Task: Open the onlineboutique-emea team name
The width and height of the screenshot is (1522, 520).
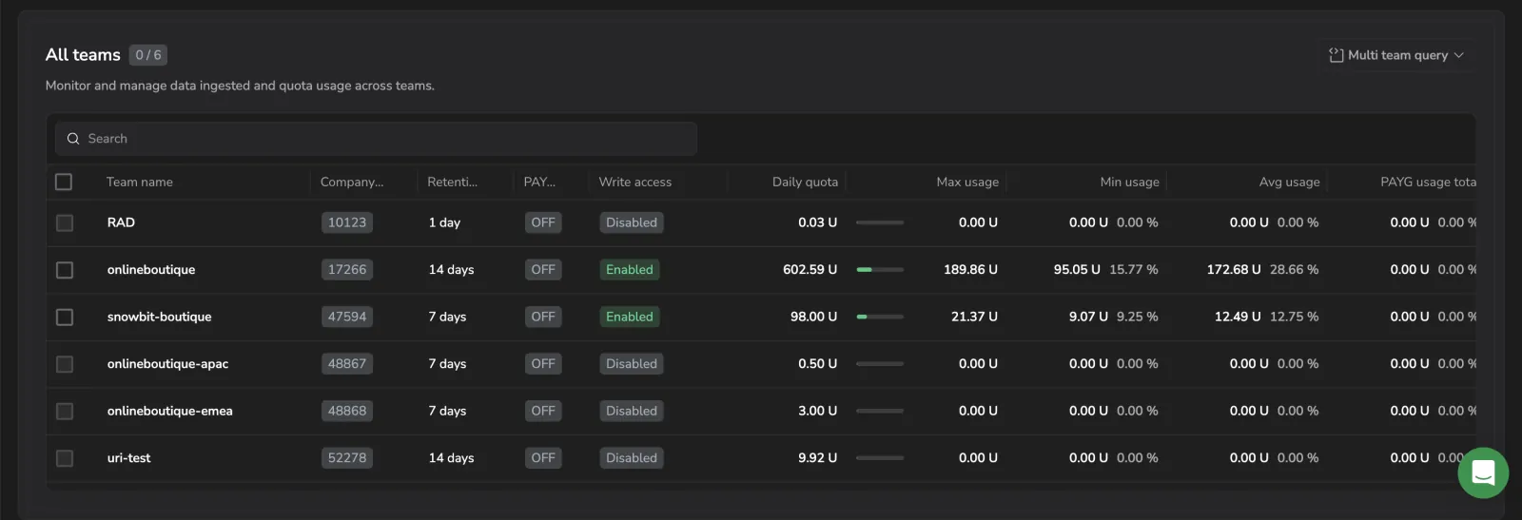Action: [x=169, y=411]
